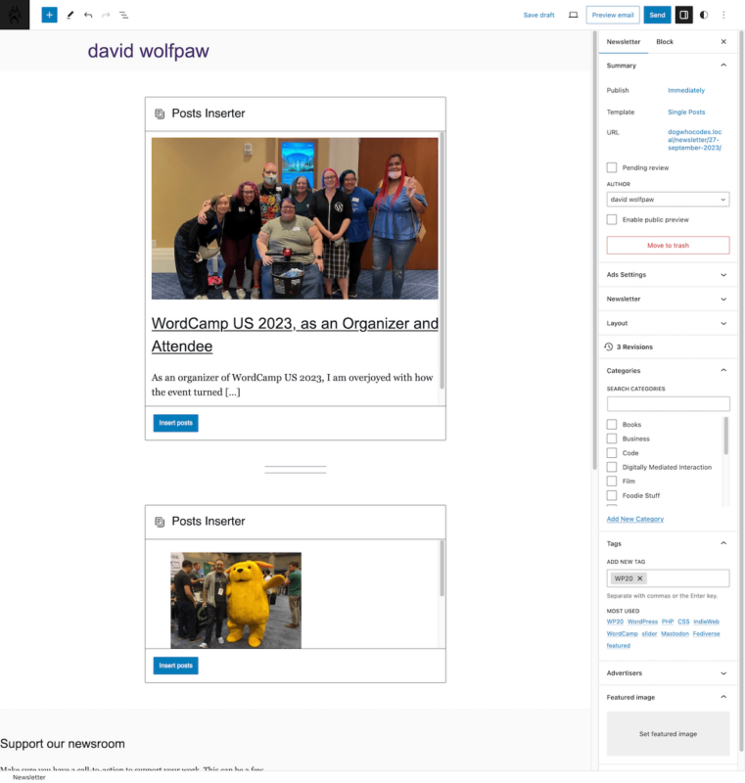Screen dimensions: 745x783
Task: Tick the Business category
Action: pyautogui.click(x=612, y=438)
